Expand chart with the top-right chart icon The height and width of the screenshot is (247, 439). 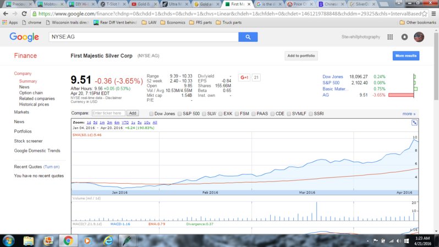pos(414,122)
